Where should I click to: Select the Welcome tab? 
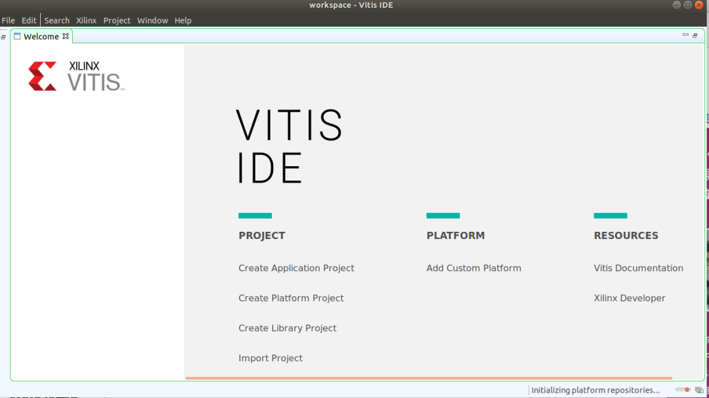point(41,36)
